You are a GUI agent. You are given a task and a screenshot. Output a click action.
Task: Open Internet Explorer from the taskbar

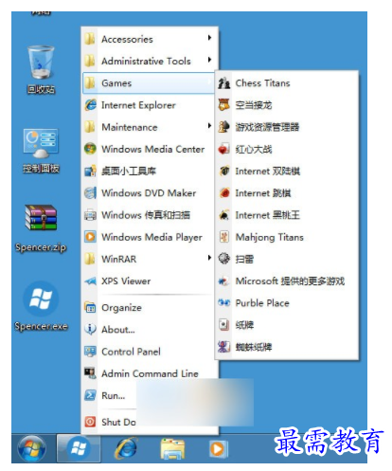(x=126, y=448)
